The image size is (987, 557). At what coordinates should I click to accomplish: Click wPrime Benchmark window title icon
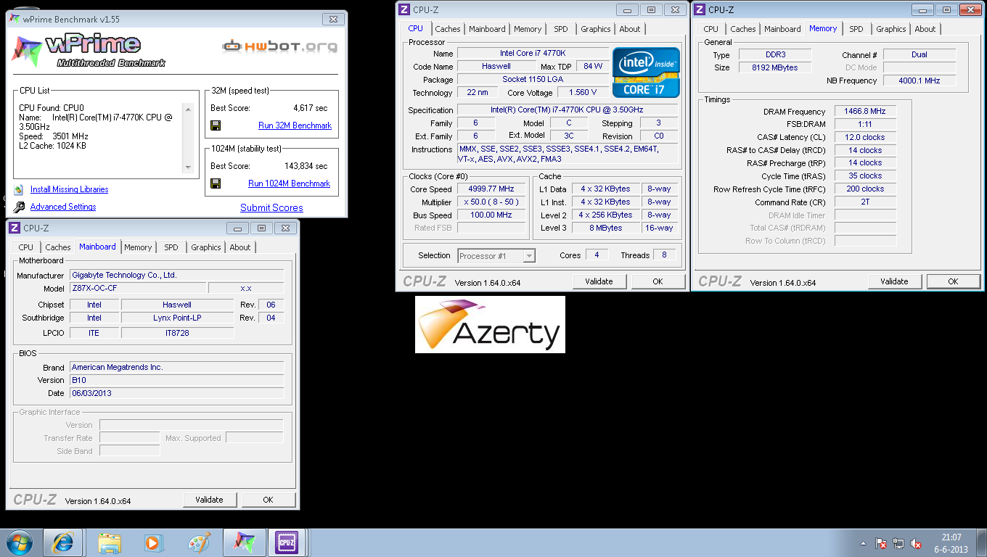(15, 19)
